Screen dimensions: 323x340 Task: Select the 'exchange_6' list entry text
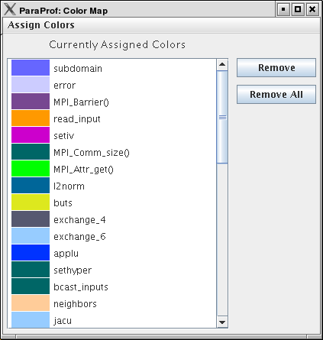[79, 237]
